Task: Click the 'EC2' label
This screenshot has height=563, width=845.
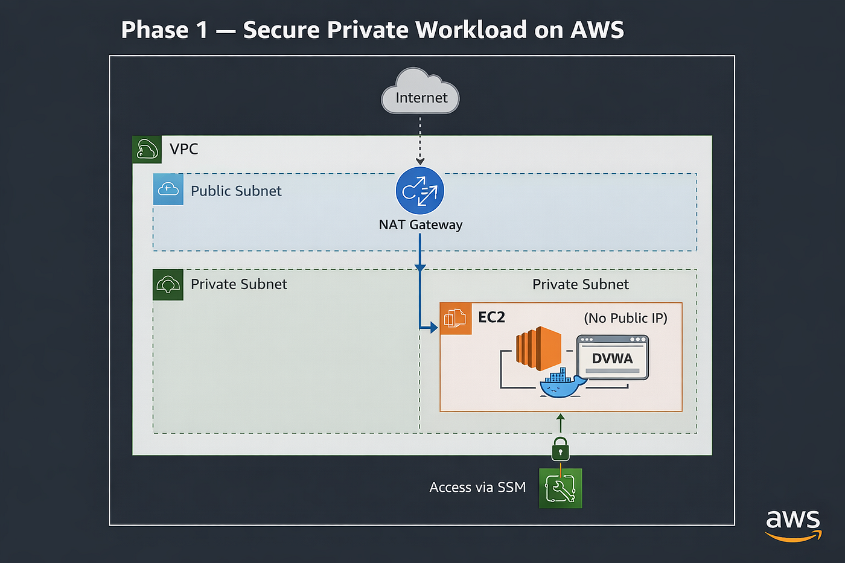Action: point(491,317)
